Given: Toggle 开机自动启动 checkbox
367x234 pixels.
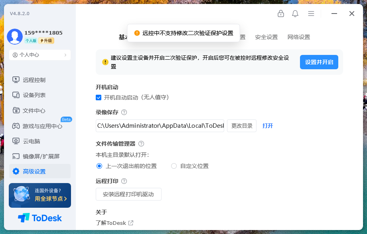Looking at the screenshot, I should pos(99,97).
